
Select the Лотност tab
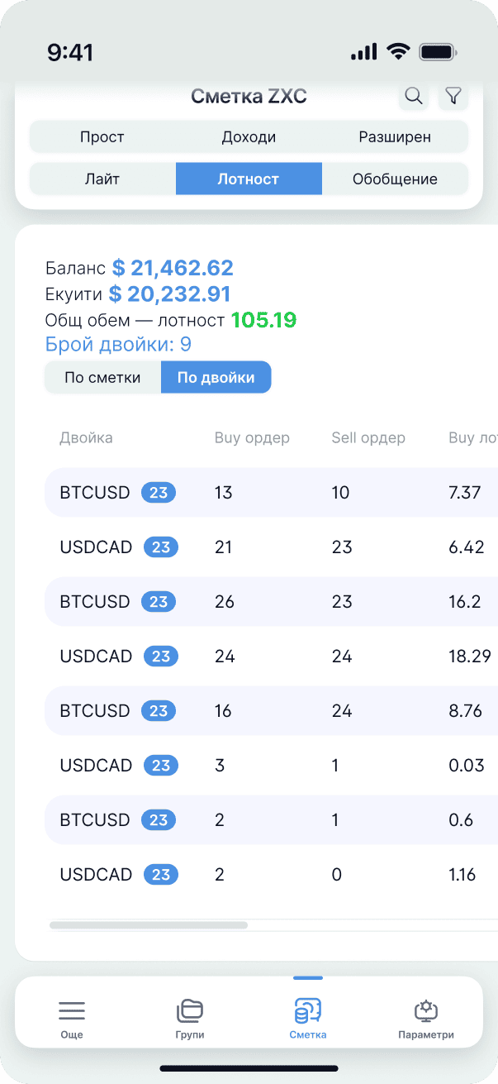pyautogui.click(x=249, y=179)
